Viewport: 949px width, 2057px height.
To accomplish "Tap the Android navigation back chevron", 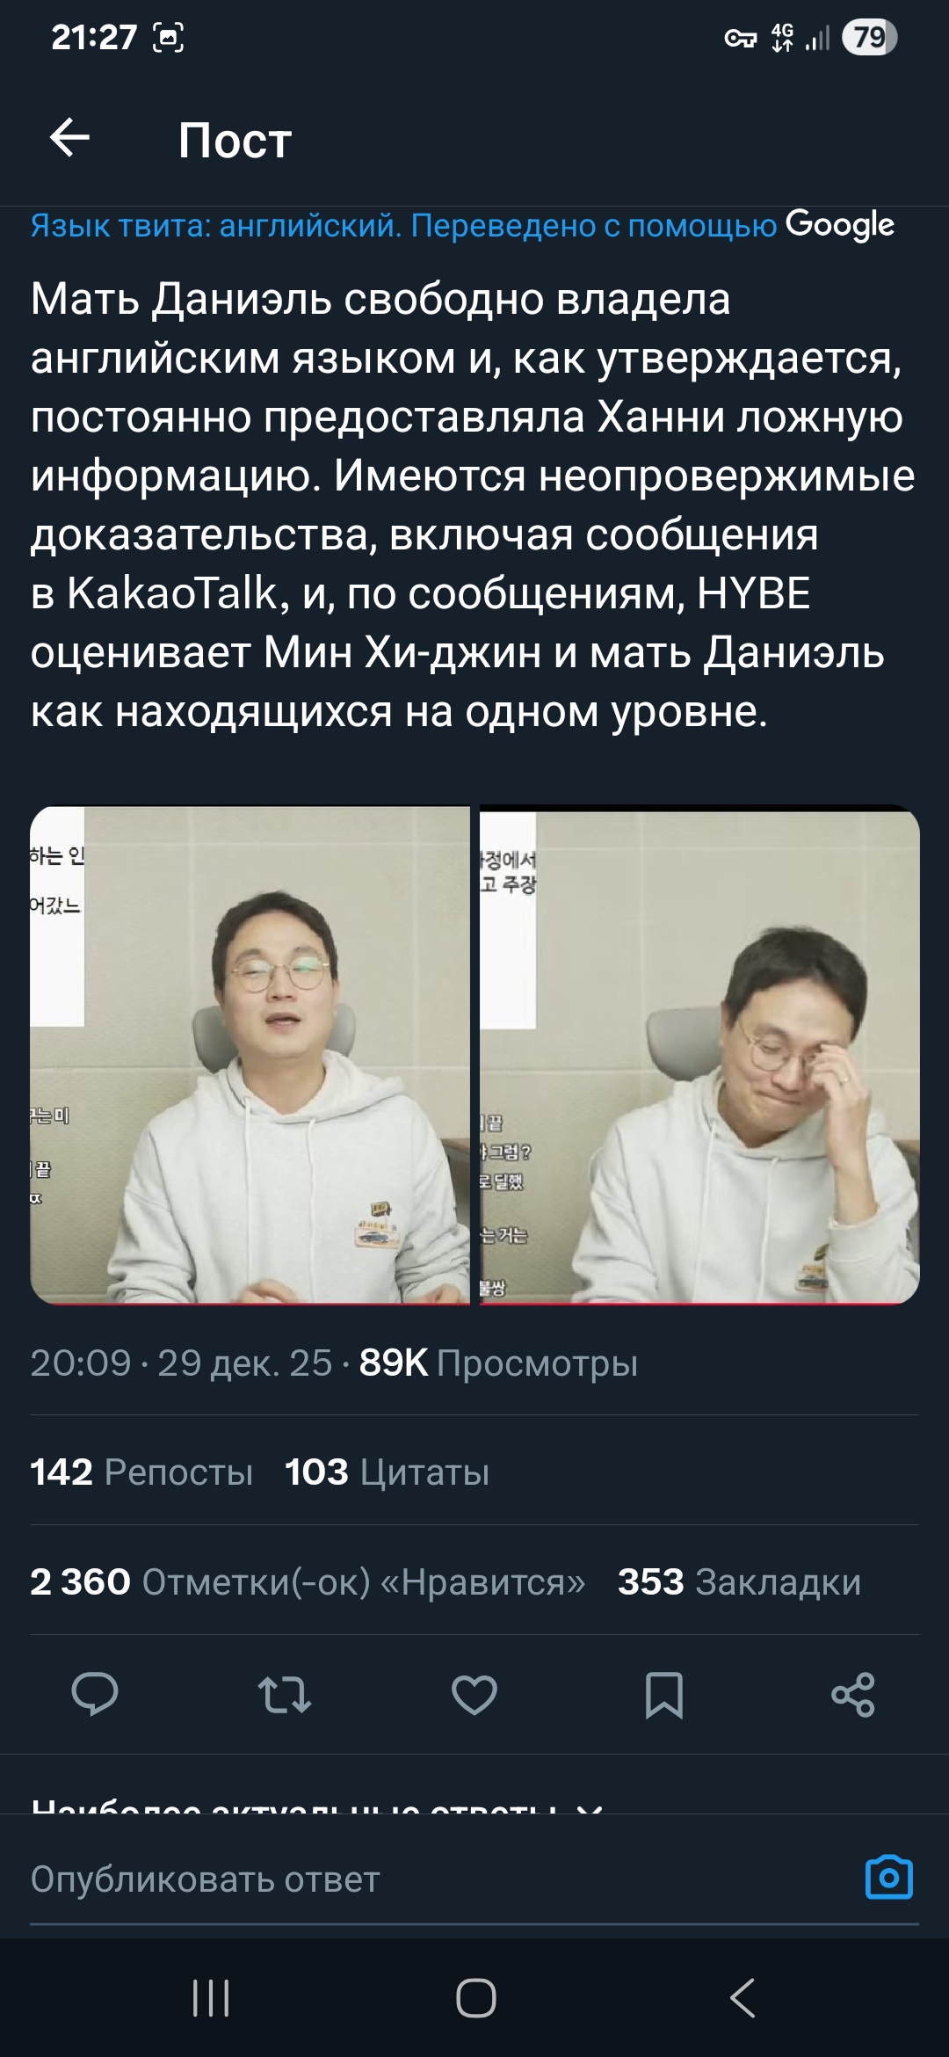I will tap(743, 1998).
